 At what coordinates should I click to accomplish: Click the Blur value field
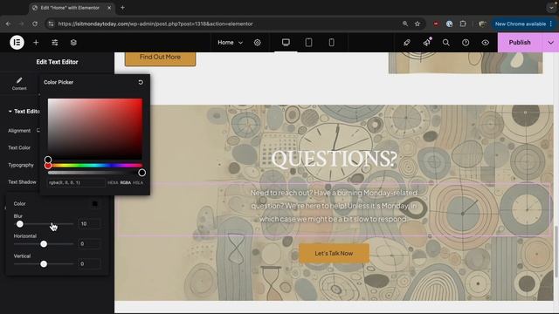[x=89, y=224]
